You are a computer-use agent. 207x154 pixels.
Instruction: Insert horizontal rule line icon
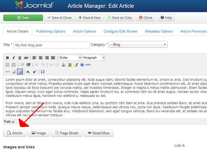click(7, 72)
